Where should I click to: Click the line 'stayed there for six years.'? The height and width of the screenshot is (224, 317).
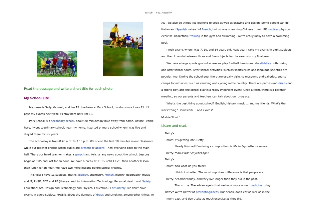coord(41,134)
